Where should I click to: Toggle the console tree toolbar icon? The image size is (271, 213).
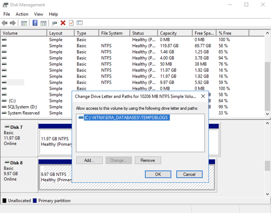(24, 23)
